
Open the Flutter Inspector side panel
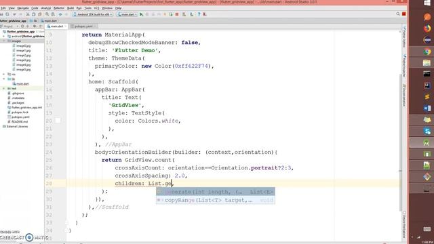point(404,66)
